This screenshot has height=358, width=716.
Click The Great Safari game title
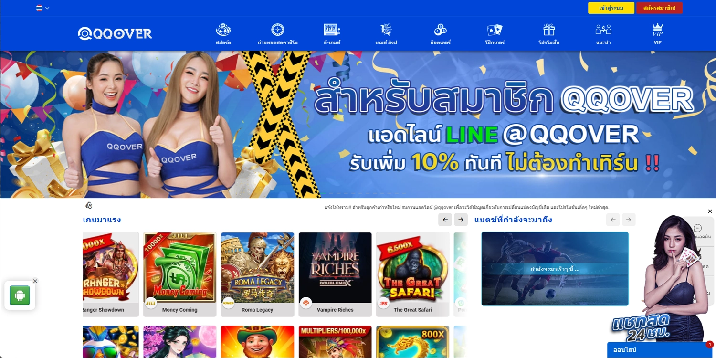point(412,310)
